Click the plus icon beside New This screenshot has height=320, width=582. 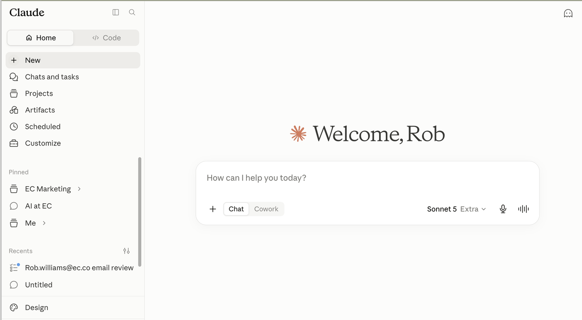point(14,60)
